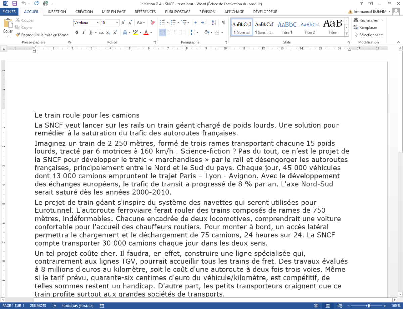Click the Redo/Repeat icon in the quick access toolbar
Image resolution: width=403 pixels, height=309 pixels.
(x=36, y=4)
